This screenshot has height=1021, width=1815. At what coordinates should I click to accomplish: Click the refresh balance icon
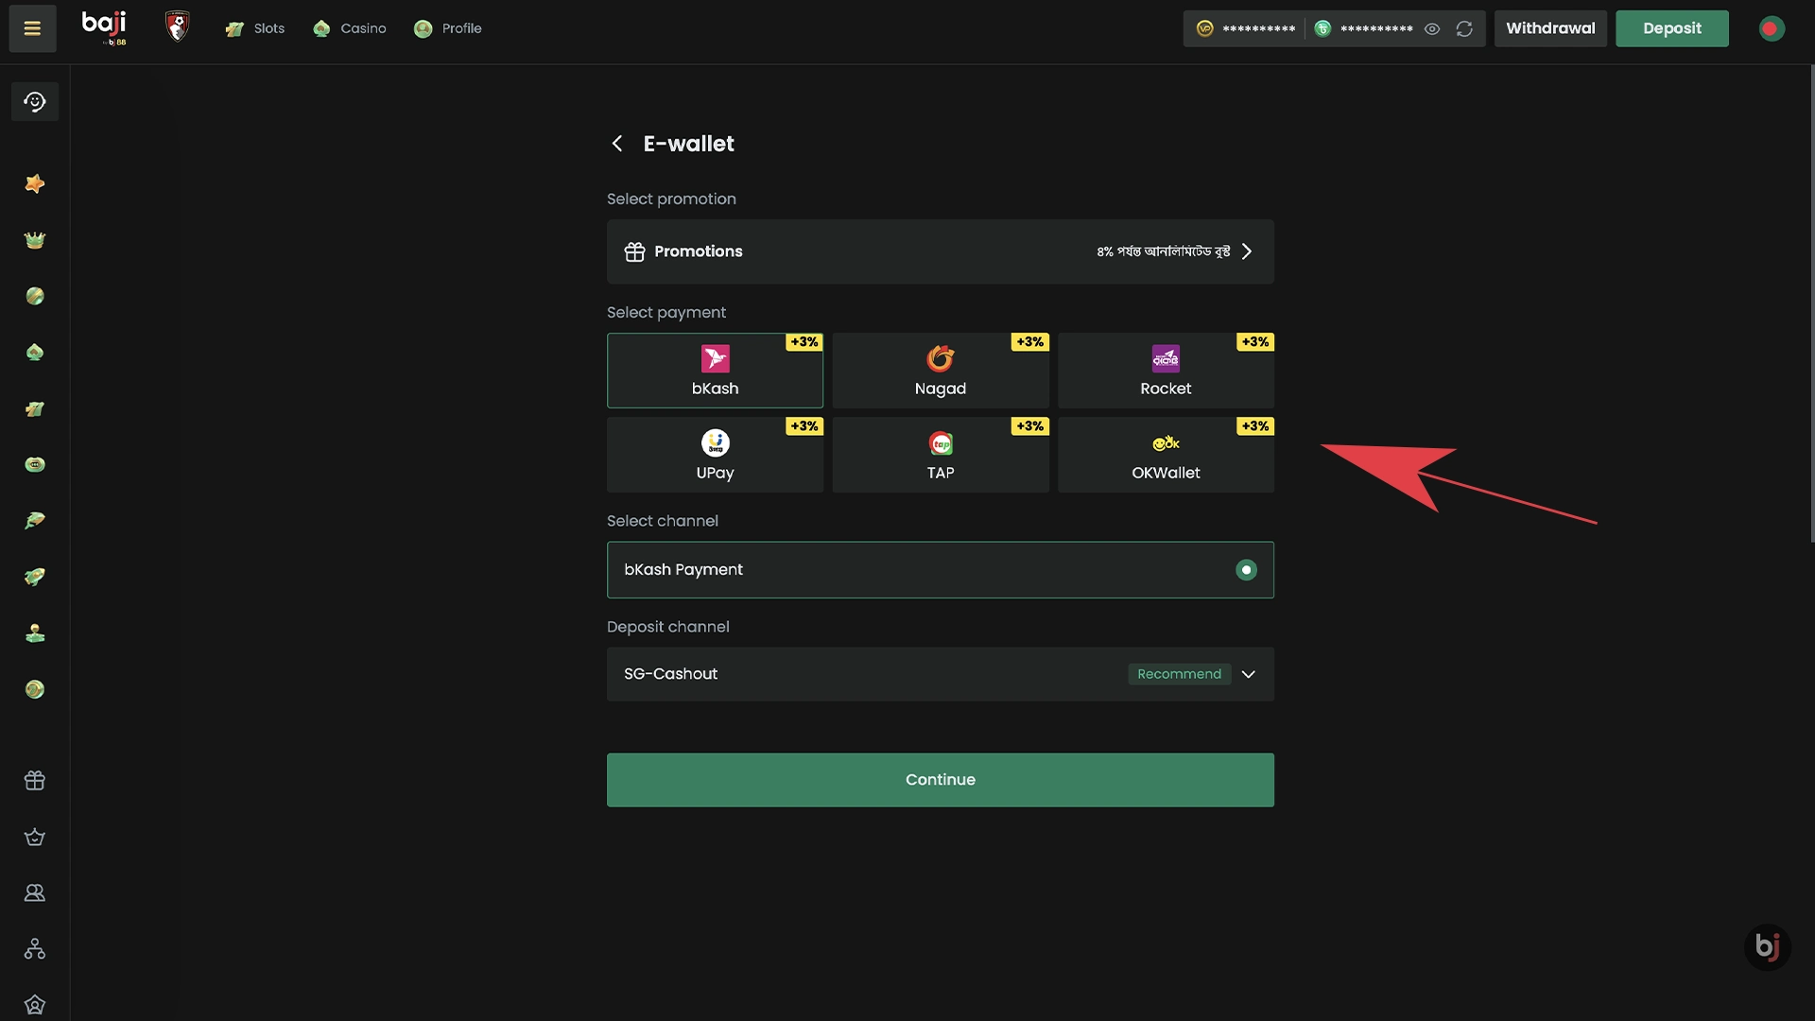1464,29
